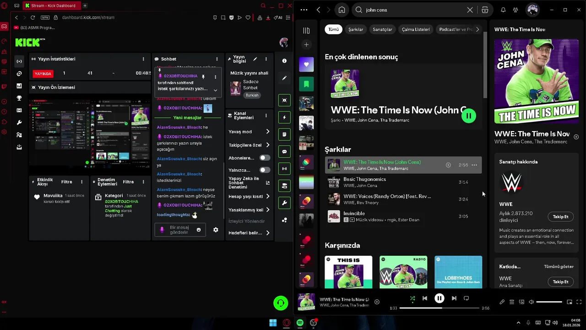The image size is (586, 330).
Task: Open Spotify friends activity icon
Action: 515,10
